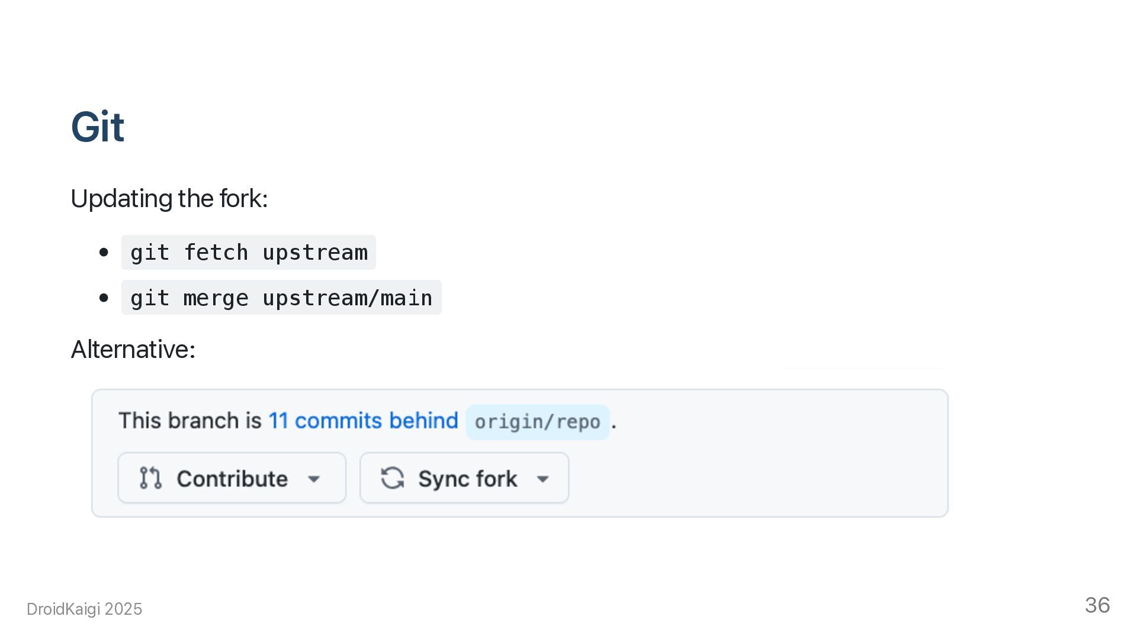Image resolution: width=1137 pixels, height=639 pixels.
Task: Click the period after origin/repo
Action: [x=614, y=426]
